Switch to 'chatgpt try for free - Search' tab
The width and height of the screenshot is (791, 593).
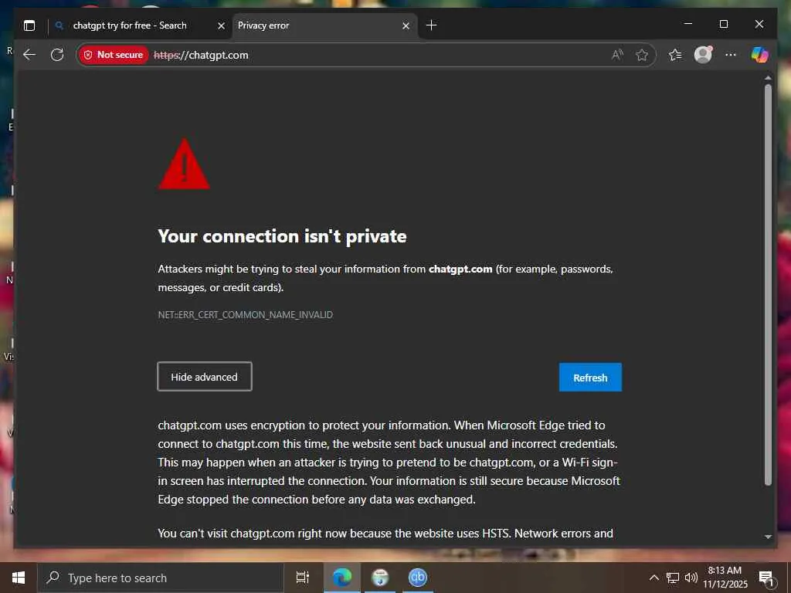[130, 25]
